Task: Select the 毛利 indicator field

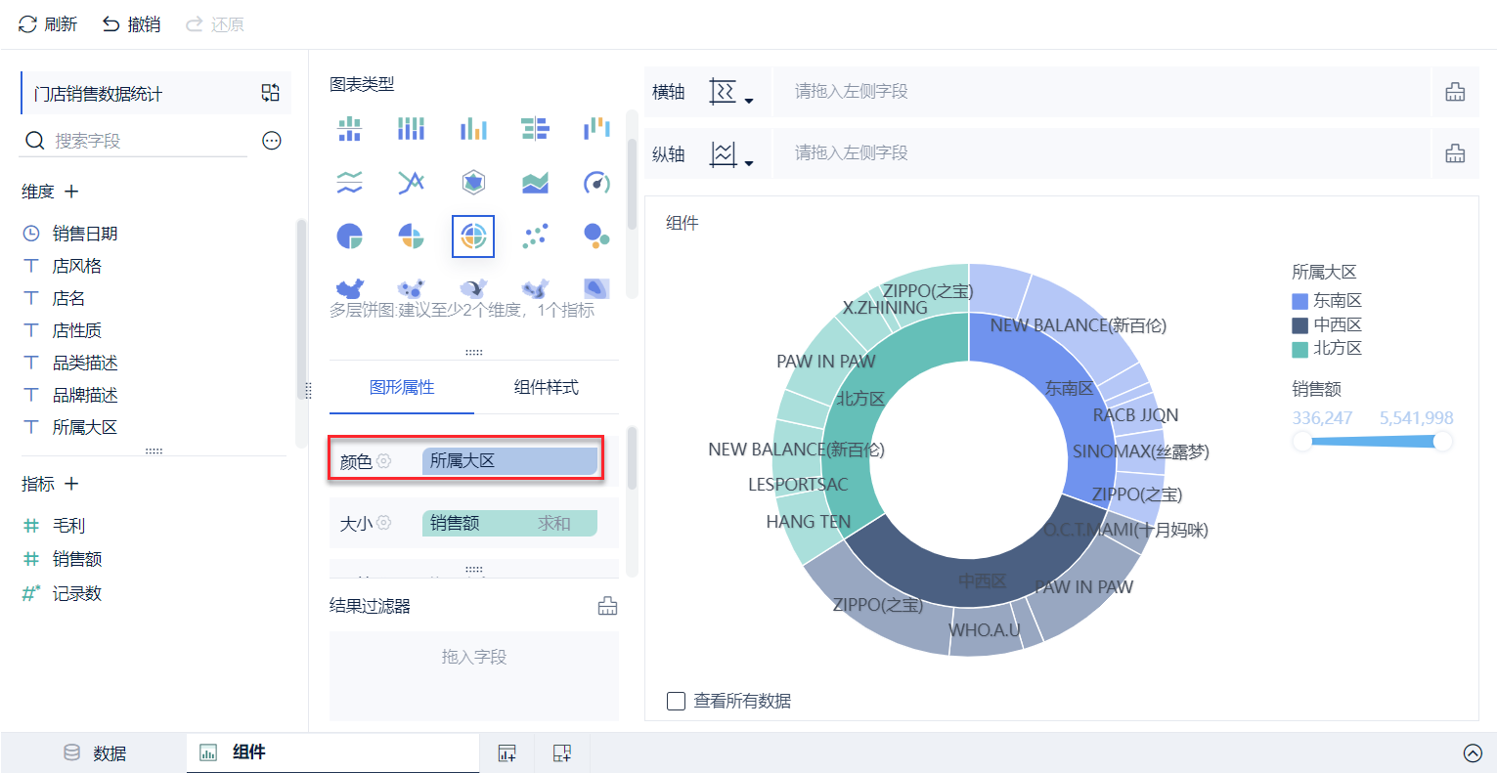Action: pos(68,526)
